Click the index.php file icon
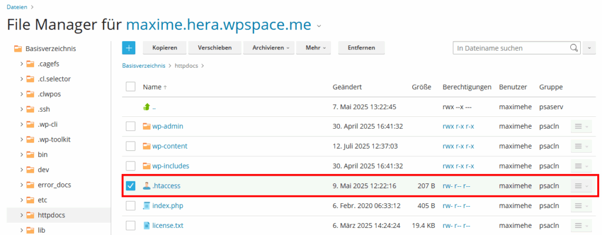The width and height of the screenshot is (602, 235). tap(146, 206)
